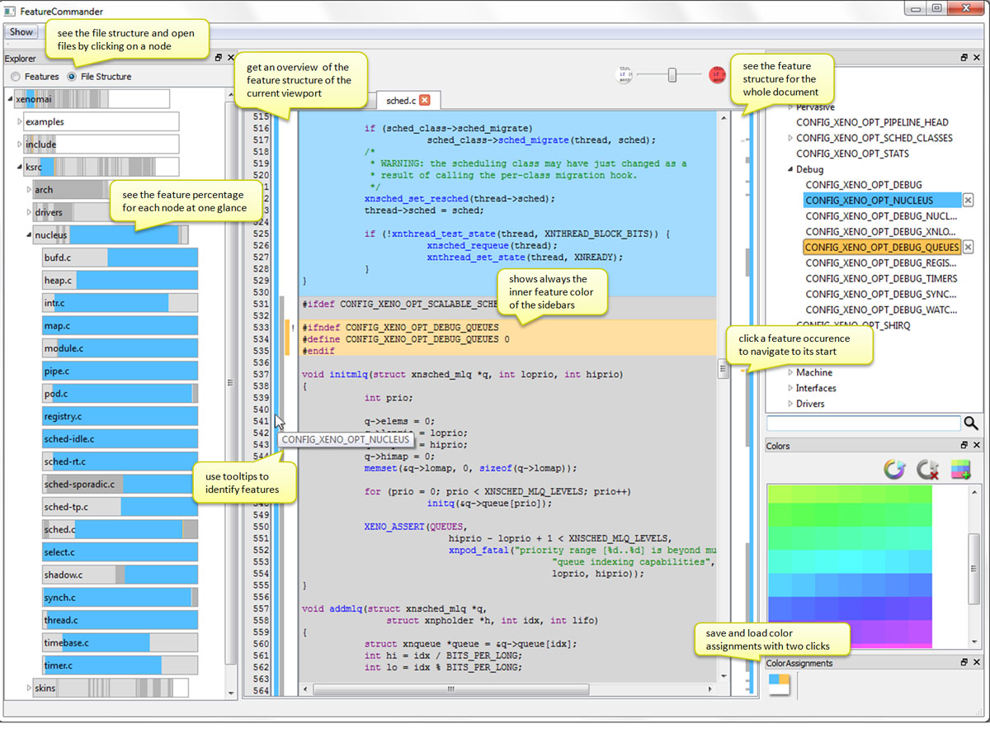
Task: Expand the examples folder node
Action: 21,121
